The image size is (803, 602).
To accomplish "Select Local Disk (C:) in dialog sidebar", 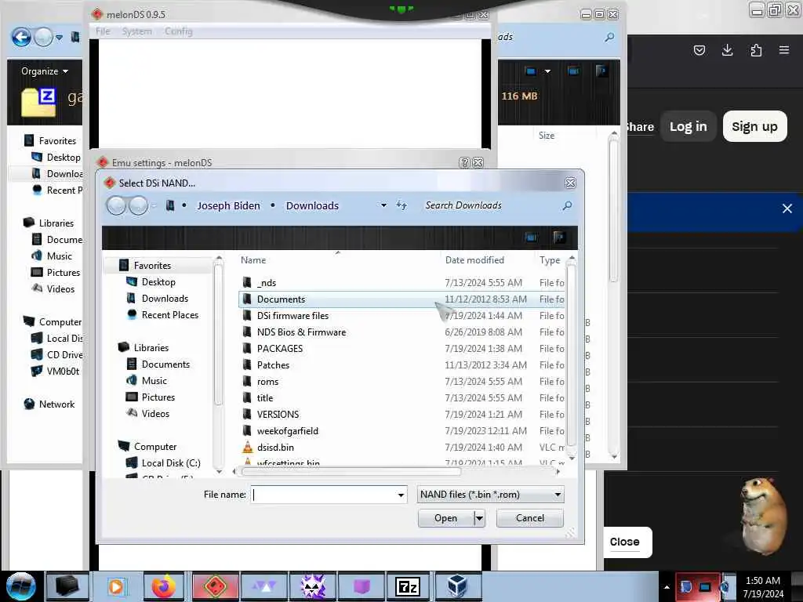I will pyautogui.click(x=170, y=462).
